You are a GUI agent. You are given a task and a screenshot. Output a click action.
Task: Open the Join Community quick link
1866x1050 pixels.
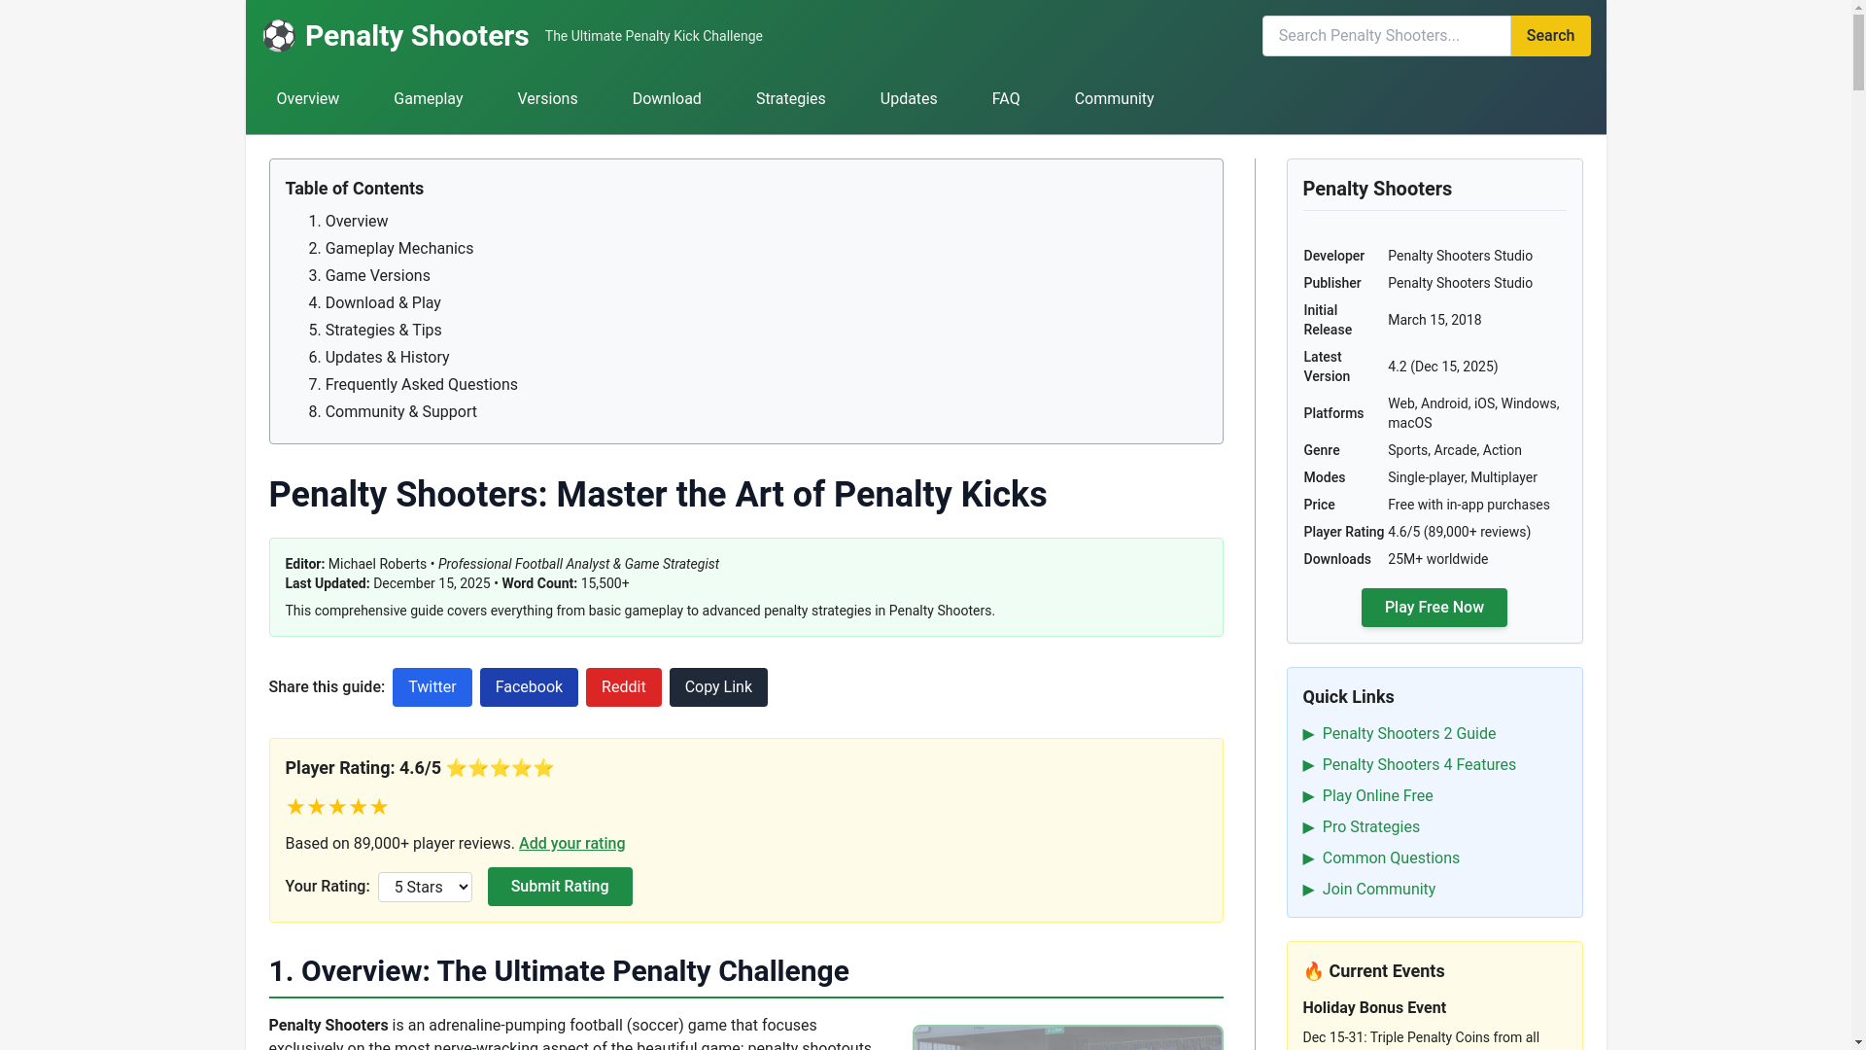click(x=1378, y=890)
